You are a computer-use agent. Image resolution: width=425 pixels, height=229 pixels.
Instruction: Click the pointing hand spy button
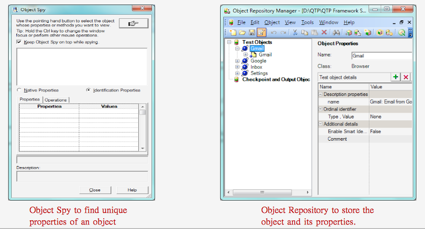[x=133, y=23]
